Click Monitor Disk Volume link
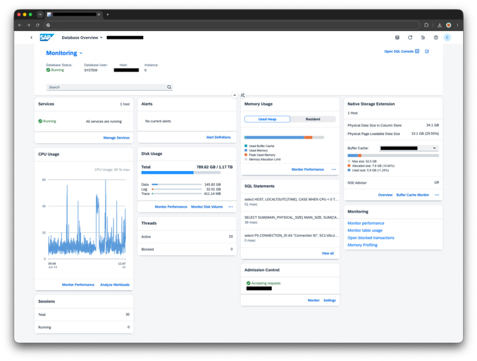This screenshot has width=477, height=361. pos(207,207)
